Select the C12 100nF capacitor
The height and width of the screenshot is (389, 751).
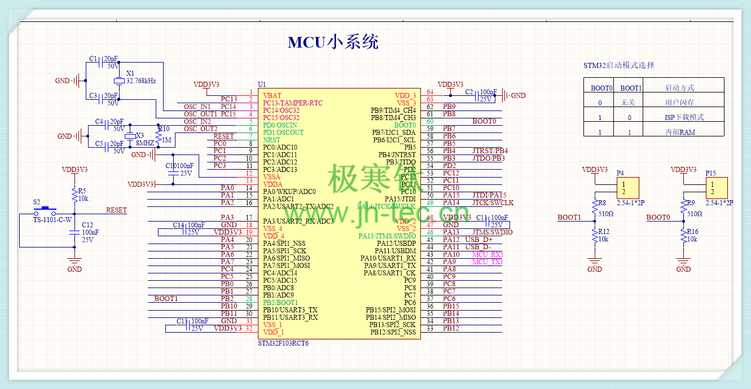pyautogui.click(x=74, y=232)
